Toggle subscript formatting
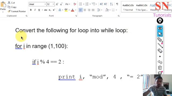The height and width of the screenshot is (96, 172). pyautogui.click(x=50, y=10)
